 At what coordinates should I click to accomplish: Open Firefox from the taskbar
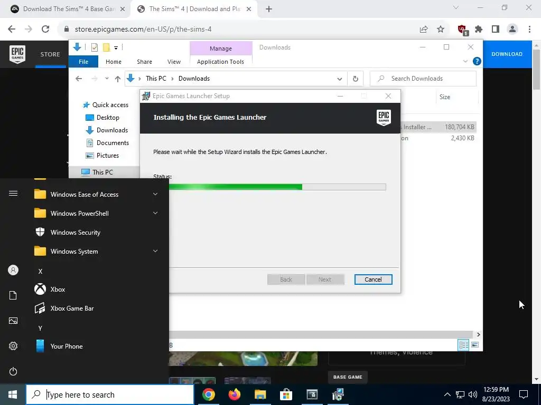click(x=234, y=394)
